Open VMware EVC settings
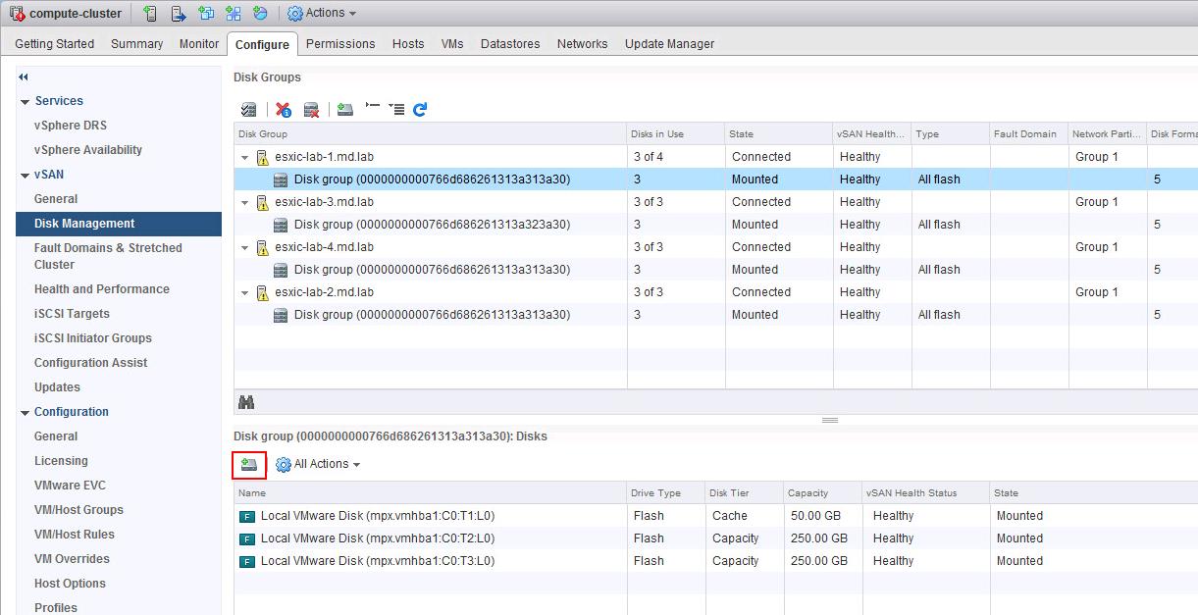The width and height of the screenshot is (1198, 615). [x=70, y=486]
